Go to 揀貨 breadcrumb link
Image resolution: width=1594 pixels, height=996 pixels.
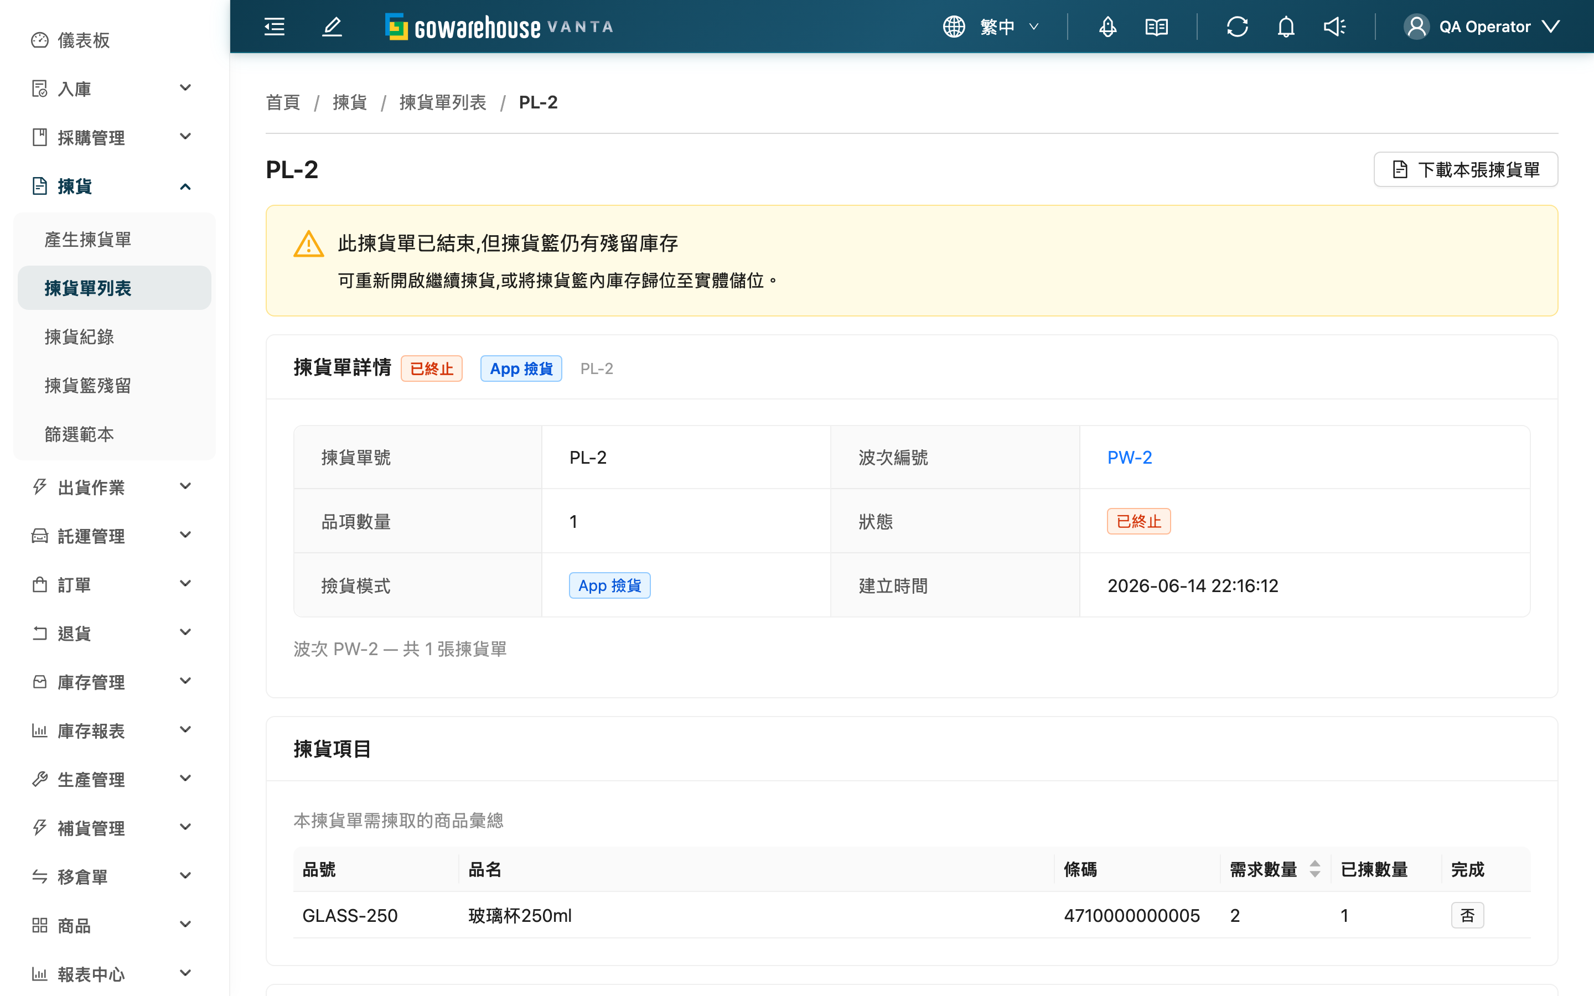click(349, 102)
